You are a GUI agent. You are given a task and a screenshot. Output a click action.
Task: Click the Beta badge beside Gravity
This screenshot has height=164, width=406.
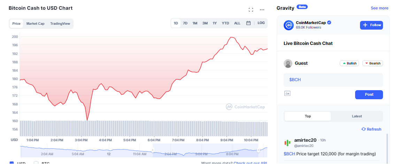click(x=302, y=7)
